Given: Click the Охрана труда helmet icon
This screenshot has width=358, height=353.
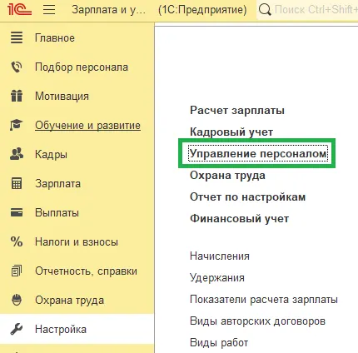Looking at the screenshot, I should [x=17, y=300].
